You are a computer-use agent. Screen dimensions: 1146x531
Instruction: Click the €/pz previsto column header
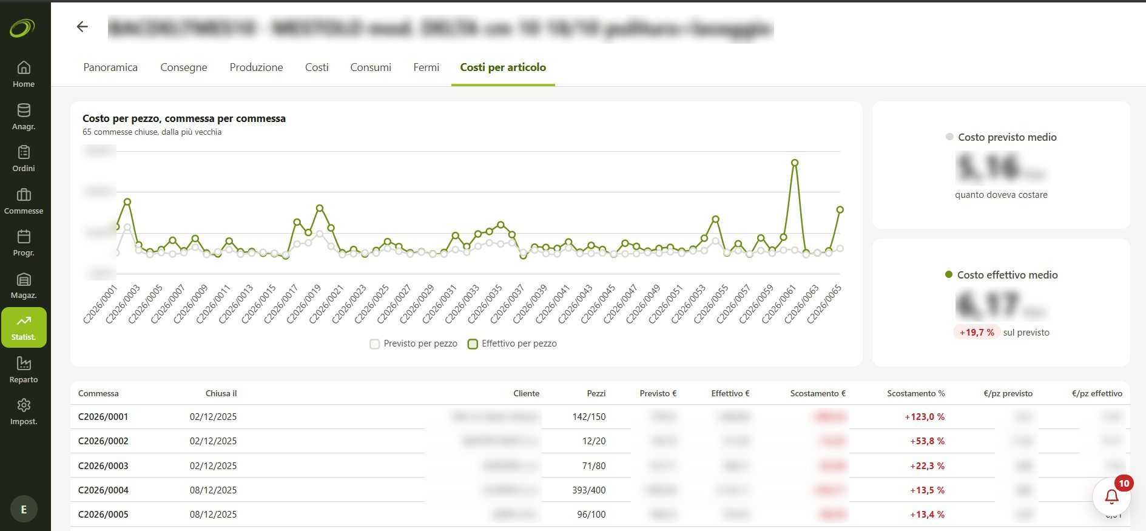coord(1008,393)
